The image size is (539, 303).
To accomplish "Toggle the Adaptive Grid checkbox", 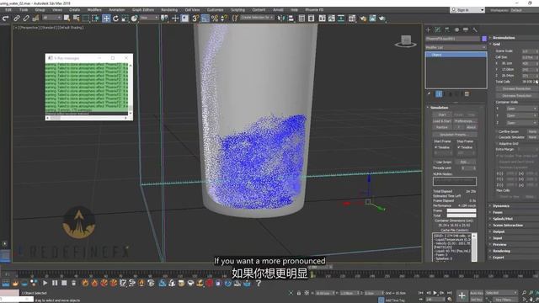I will [498, 143].
